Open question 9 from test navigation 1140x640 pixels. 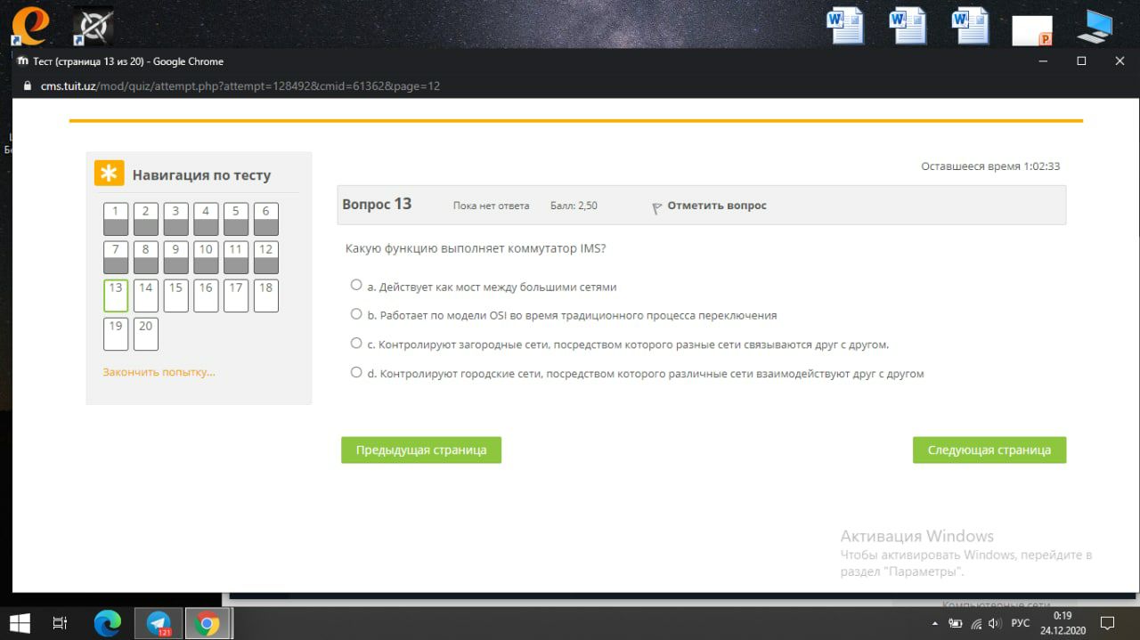pos(176,257)
